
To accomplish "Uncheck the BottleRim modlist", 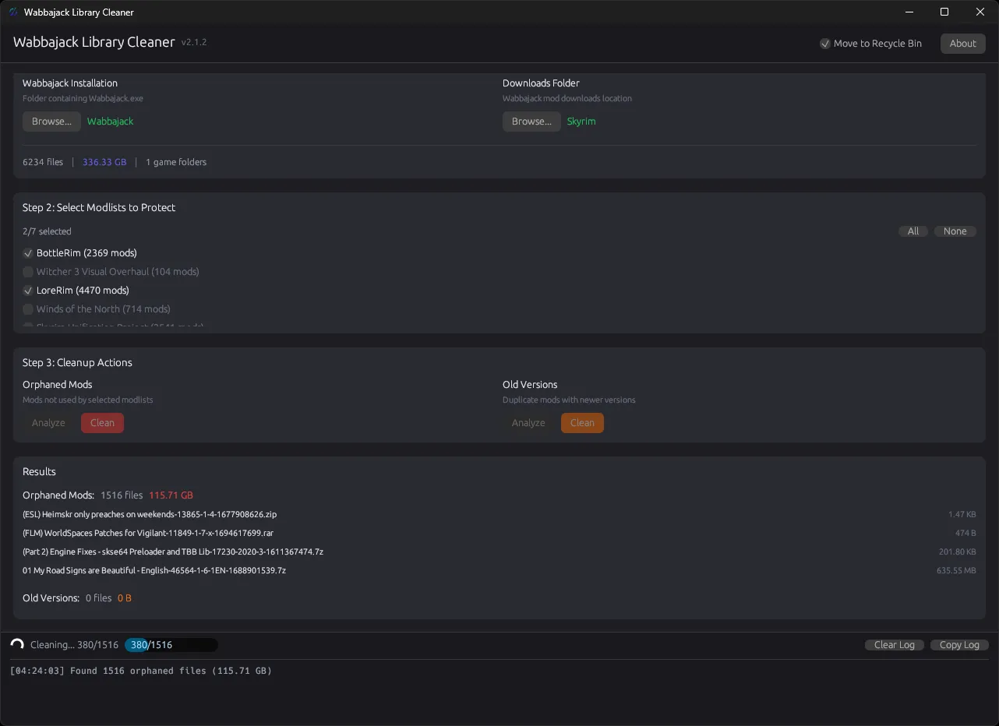I will 28,252.
